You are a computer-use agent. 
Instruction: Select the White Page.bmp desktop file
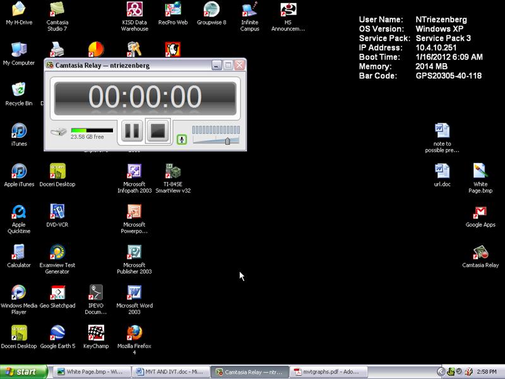(x=480, y=179)
